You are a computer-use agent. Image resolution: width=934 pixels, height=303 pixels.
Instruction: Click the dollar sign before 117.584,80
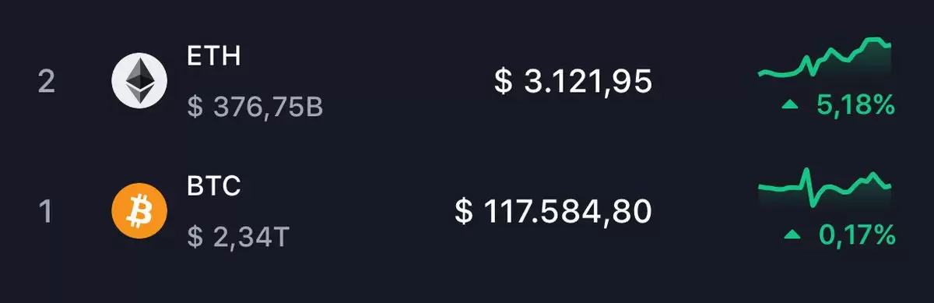[x=463, y=211]
